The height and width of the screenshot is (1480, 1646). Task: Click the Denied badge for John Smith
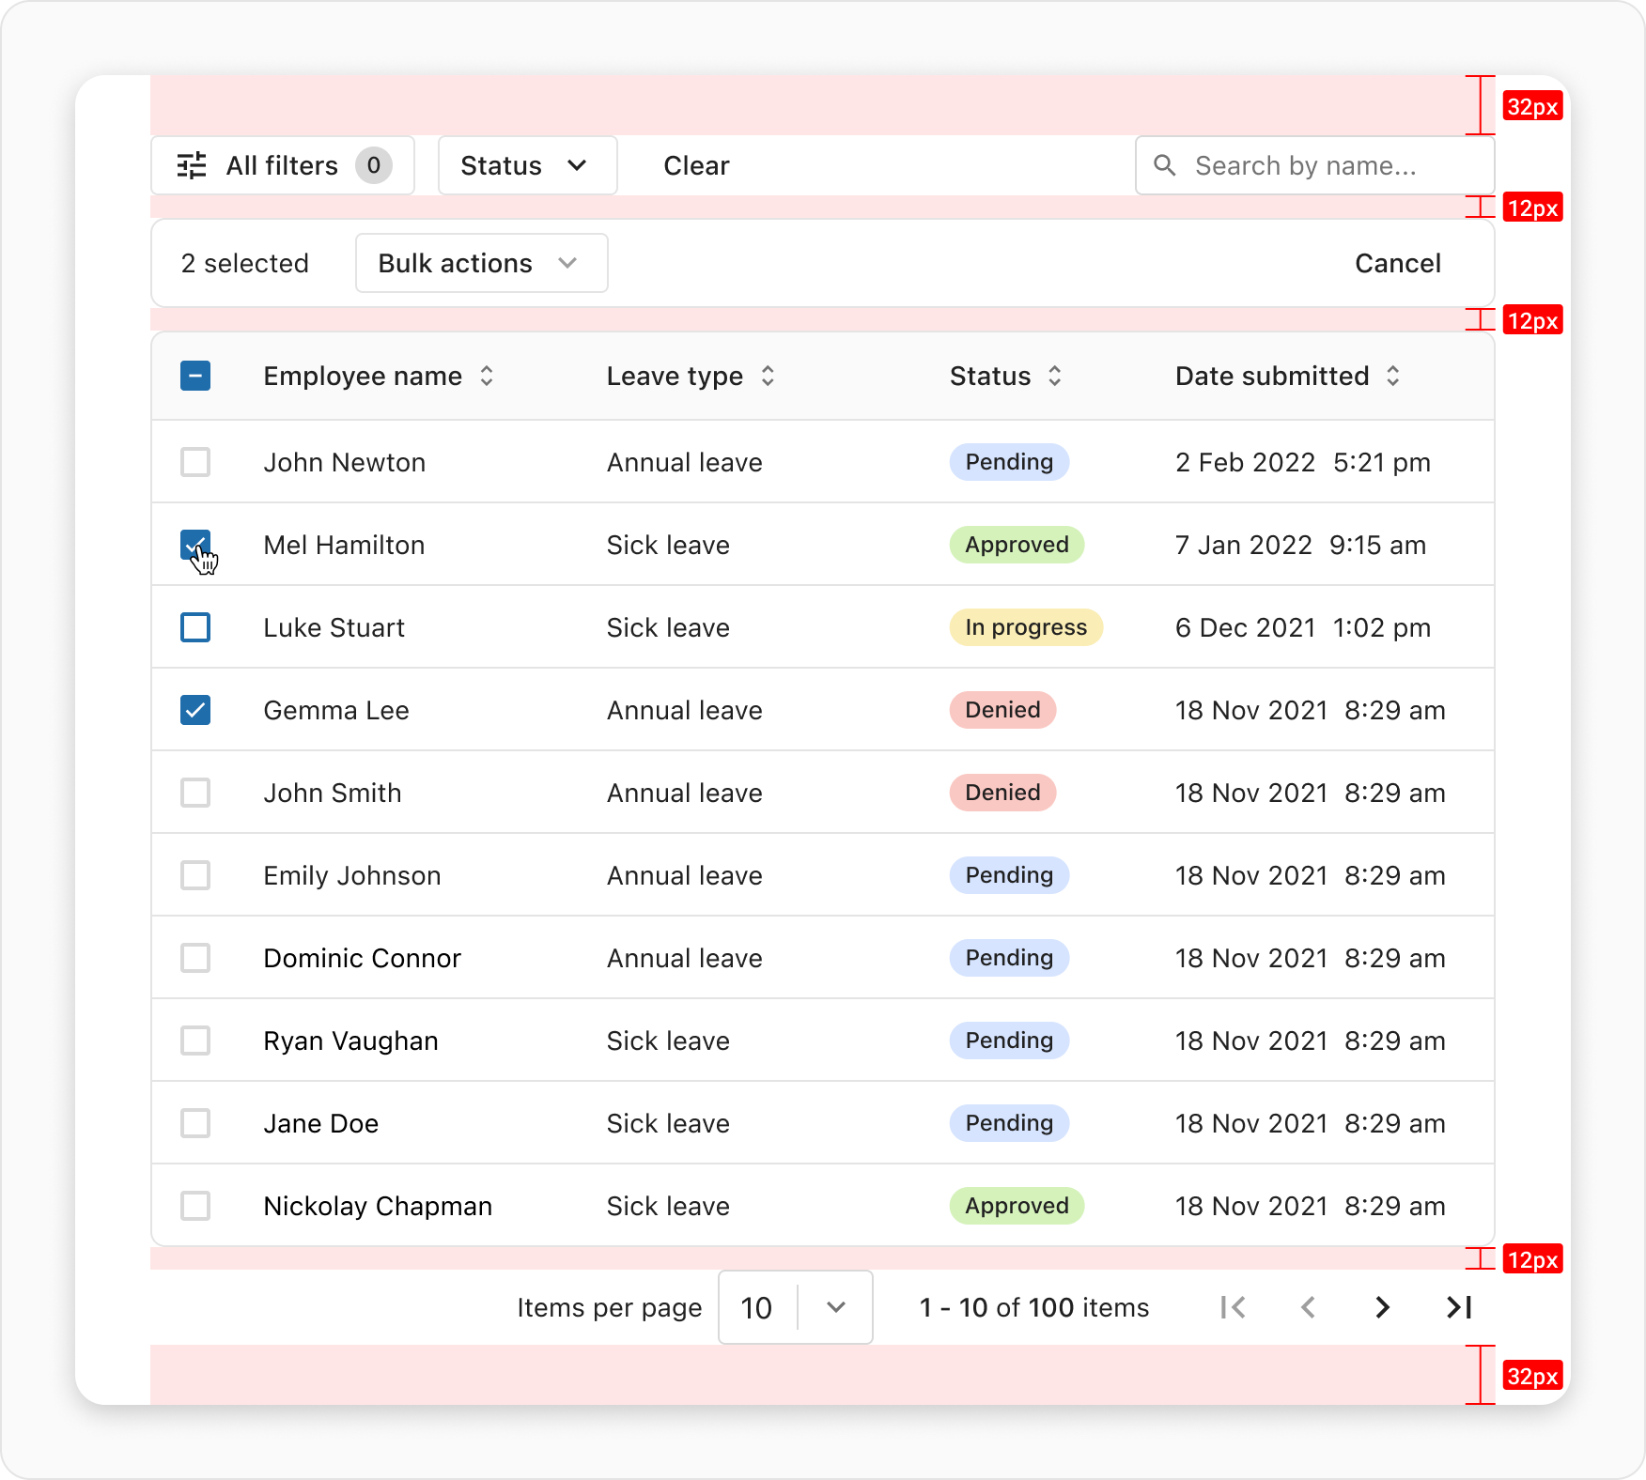click(x=1002, y=793)
